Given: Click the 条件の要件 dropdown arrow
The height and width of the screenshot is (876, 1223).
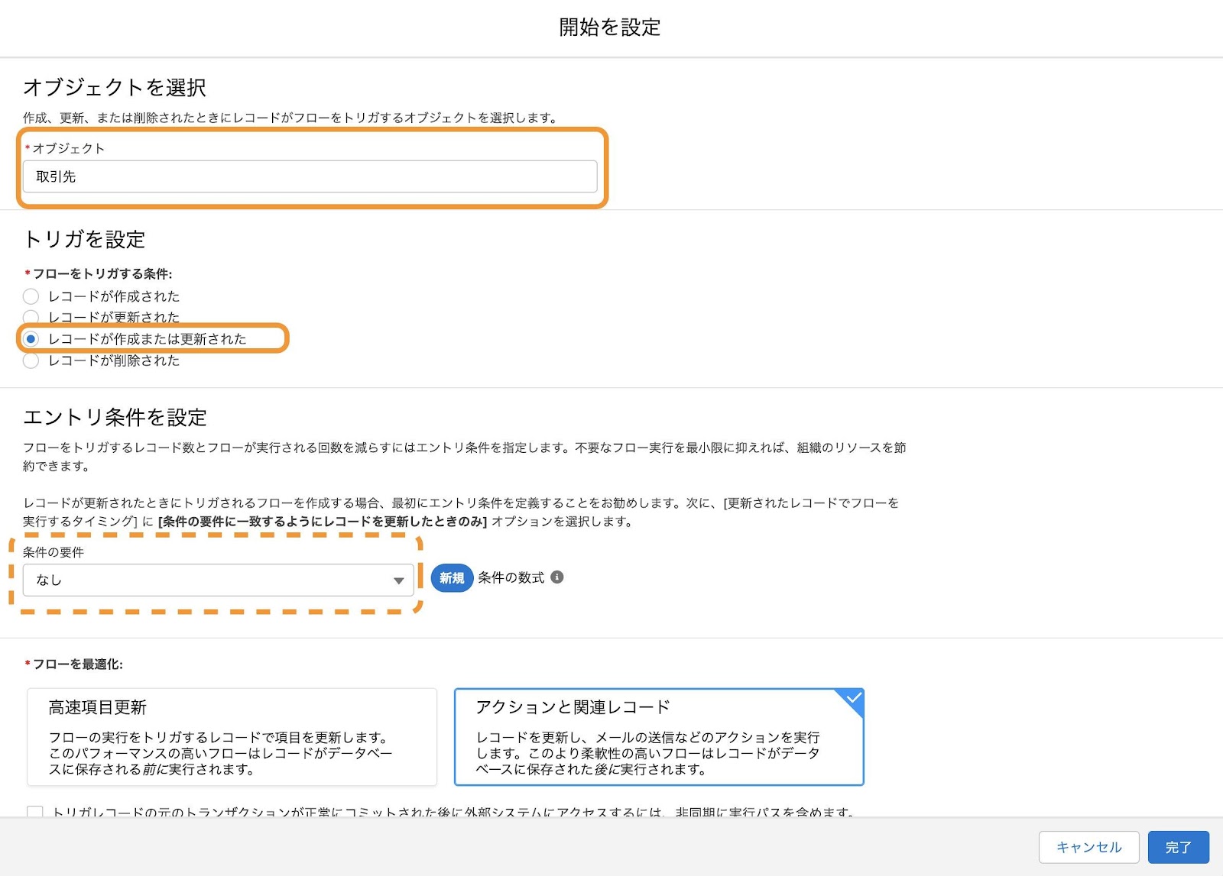Looking at the screenshot, I should 398,580.
